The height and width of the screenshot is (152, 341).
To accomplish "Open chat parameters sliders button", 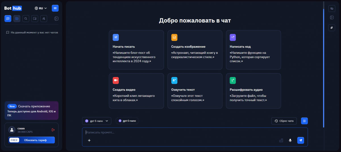I will pyautogui.click(x=304, y=121).
